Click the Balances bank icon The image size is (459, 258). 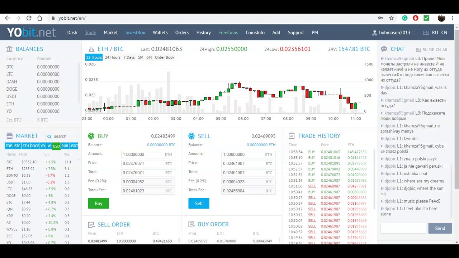pos(9,49)
